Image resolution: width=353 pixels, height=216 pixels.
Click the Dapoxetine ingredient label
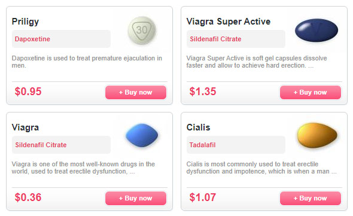[x=32, y=39]
